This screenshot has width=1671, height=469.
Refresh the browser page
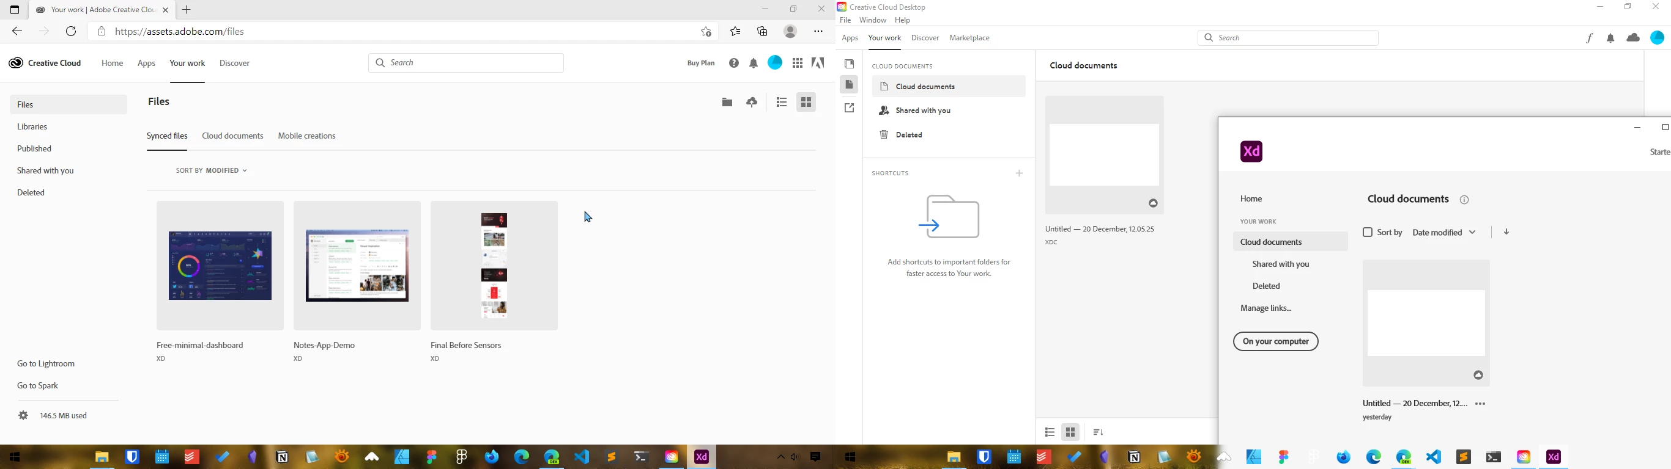(72, 31)
